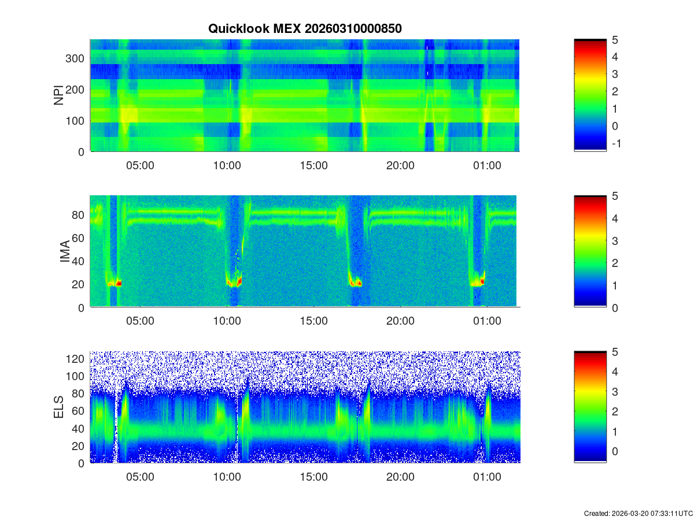Click the ELS panel colorbar
This screenshot has width=694, height=520.
[x=590, y=407]
